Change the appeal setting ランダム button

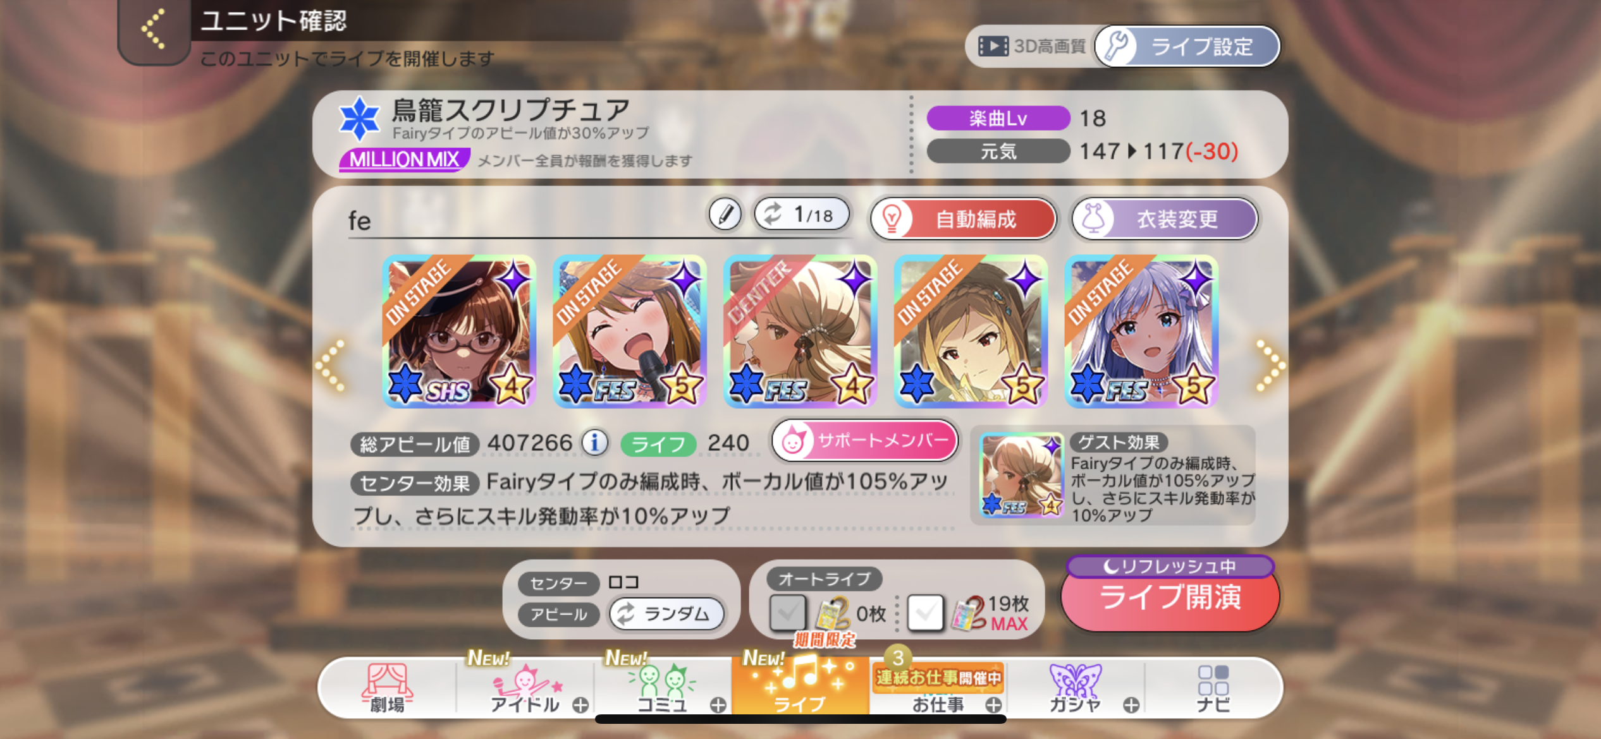[x=666, y=613]
